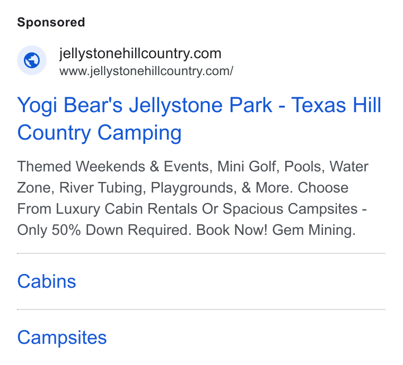The image size is (403, 365).
Task: Click the "Spacious Campsites" description text
Action: [x=290, y=208]
